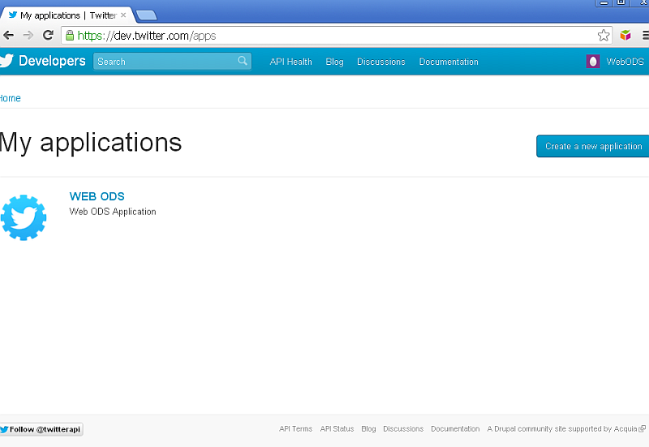The width and height of the screenshot is (649, 447).
Task: Click the colorful extension icon in toolbar
Action: pyautogui.click(x=625, y=36)
